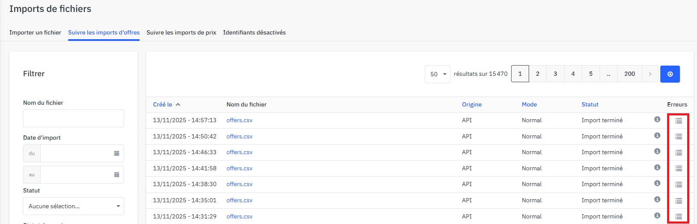Open the 50 results per page dropdown
Viewport: 697px width, 224px height.
click(x=437, y=74)
